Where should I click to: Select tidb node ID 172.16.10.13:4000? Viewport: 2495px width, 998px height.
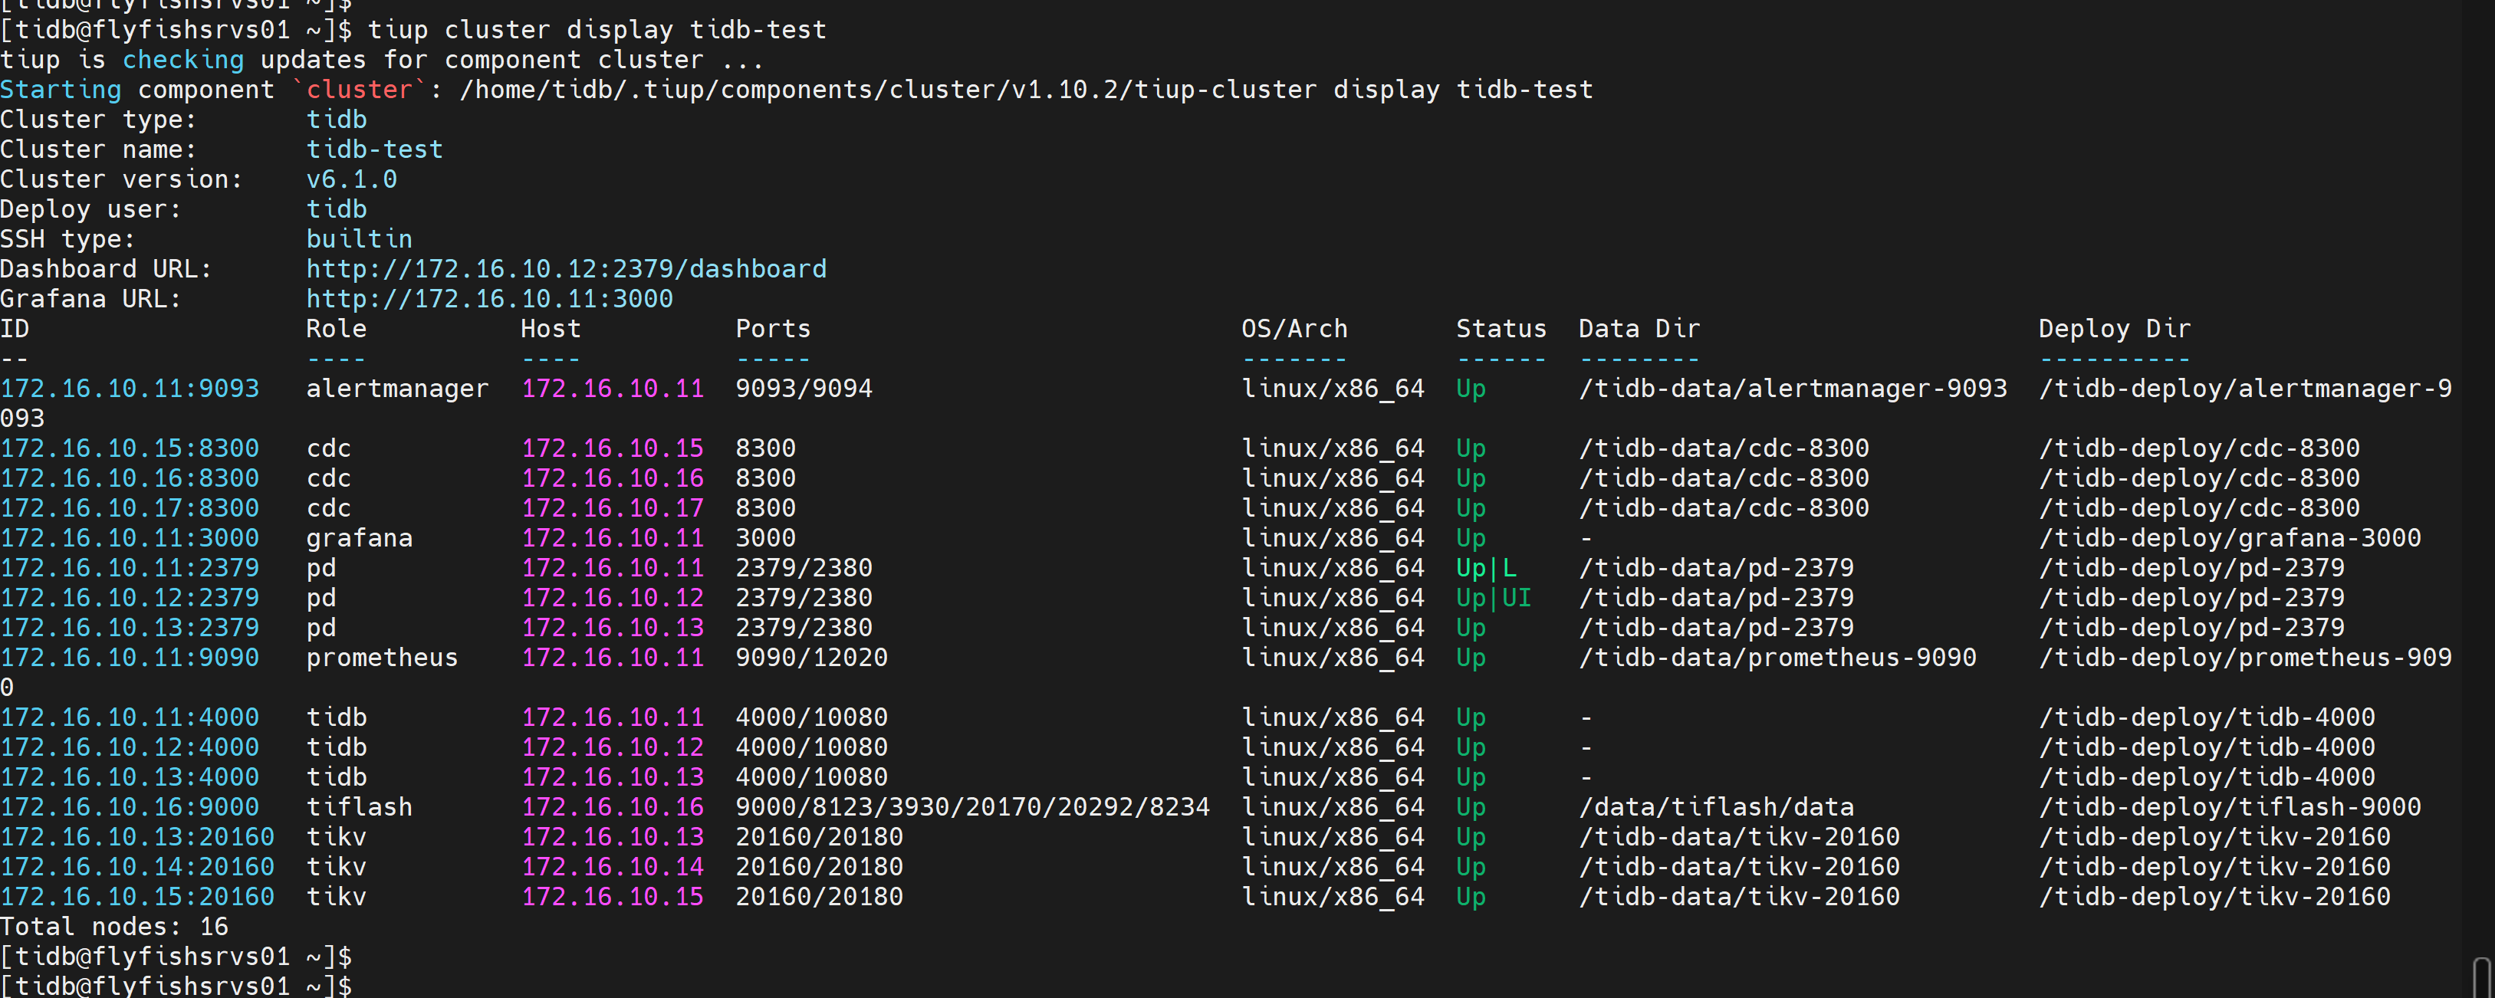click(x=130, y=777)
